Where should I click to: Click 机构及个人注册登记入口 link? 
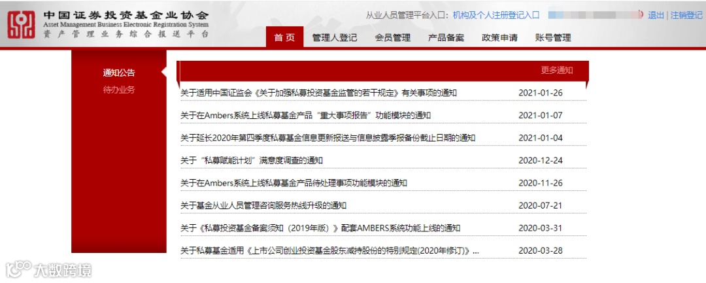coord(496,15)
